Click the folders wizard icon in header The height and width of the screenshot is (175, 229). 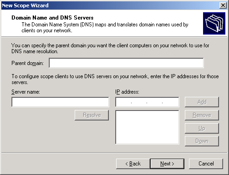214,23
